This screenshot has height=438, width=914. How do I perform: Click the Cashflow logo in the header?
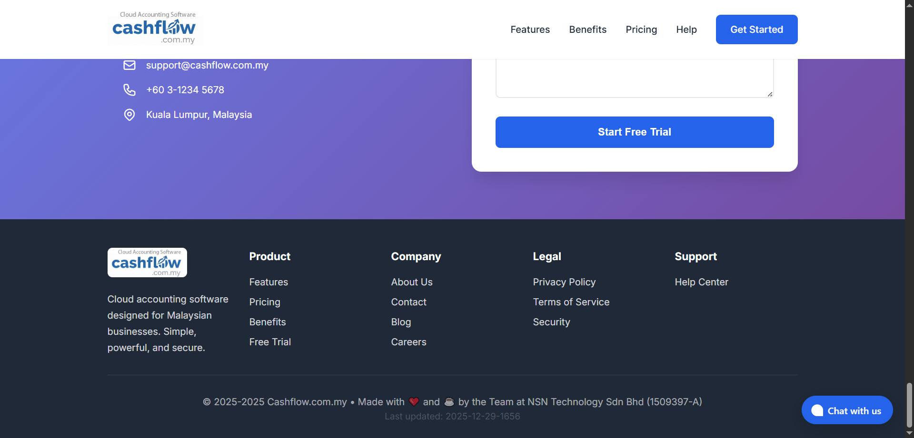[155, 29]
